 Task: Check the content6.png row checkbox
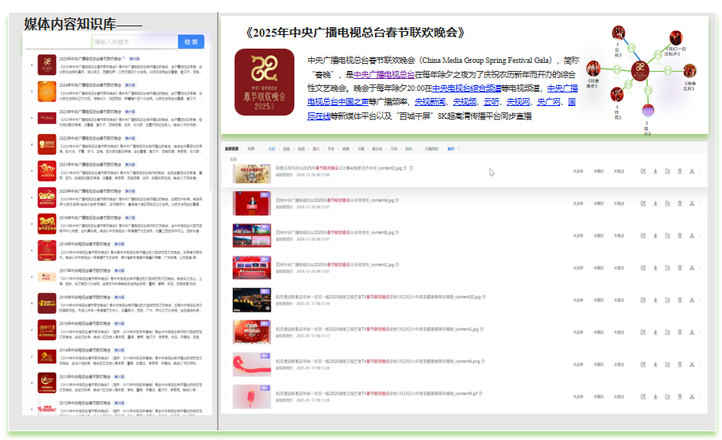[x=226, y=364]
